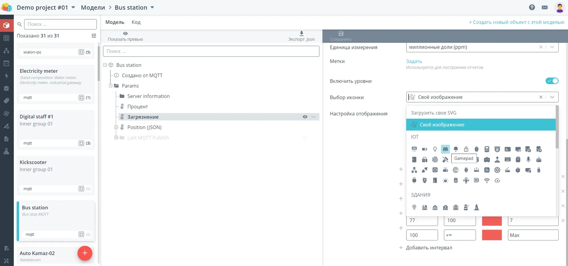Select 'Загрузить свое SVG' option

pyautogui.click(x=433, y=113)
